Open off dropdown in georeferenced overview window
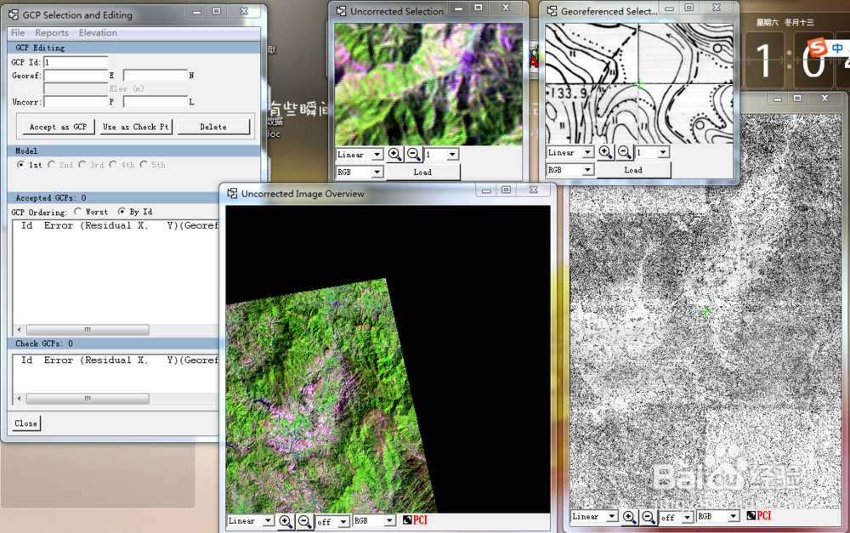The width and height of the screenshot is (850, 533). point(687,518)
